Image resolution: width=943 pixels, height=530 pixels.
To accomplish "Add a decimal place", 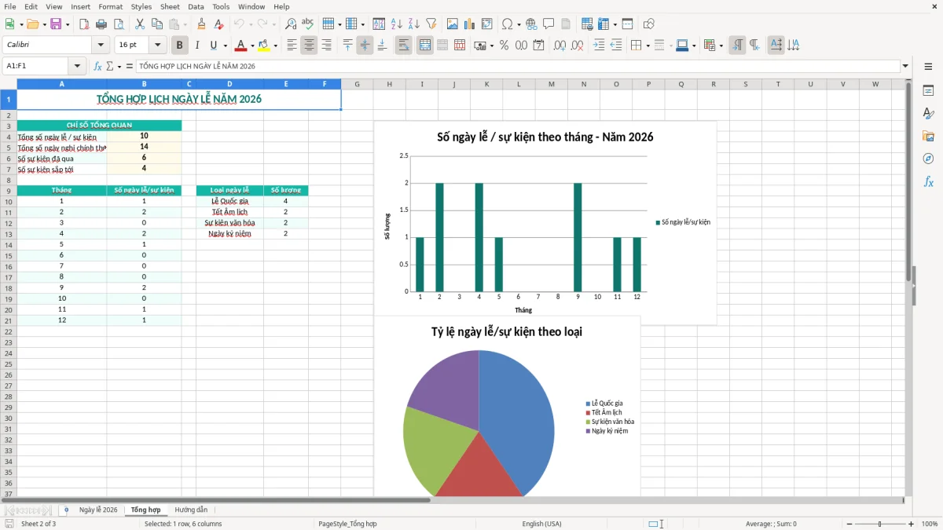I will (x=560, y=46).
